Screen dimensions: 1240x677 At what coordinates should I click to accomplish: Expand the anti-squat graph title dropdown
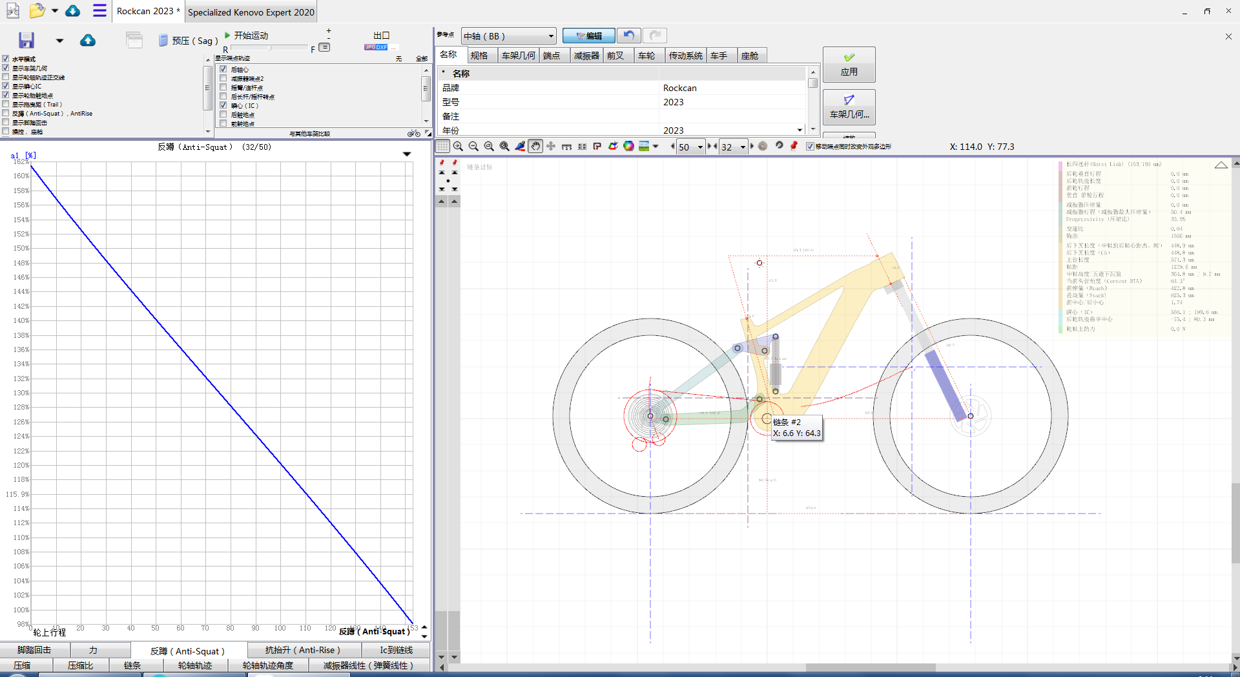[x=407, y=154]
